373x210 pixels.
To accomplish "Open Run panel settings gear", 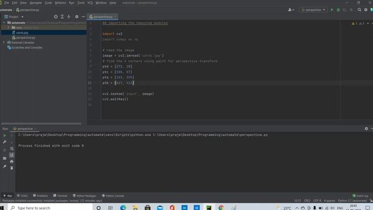I will coord(367,128).
